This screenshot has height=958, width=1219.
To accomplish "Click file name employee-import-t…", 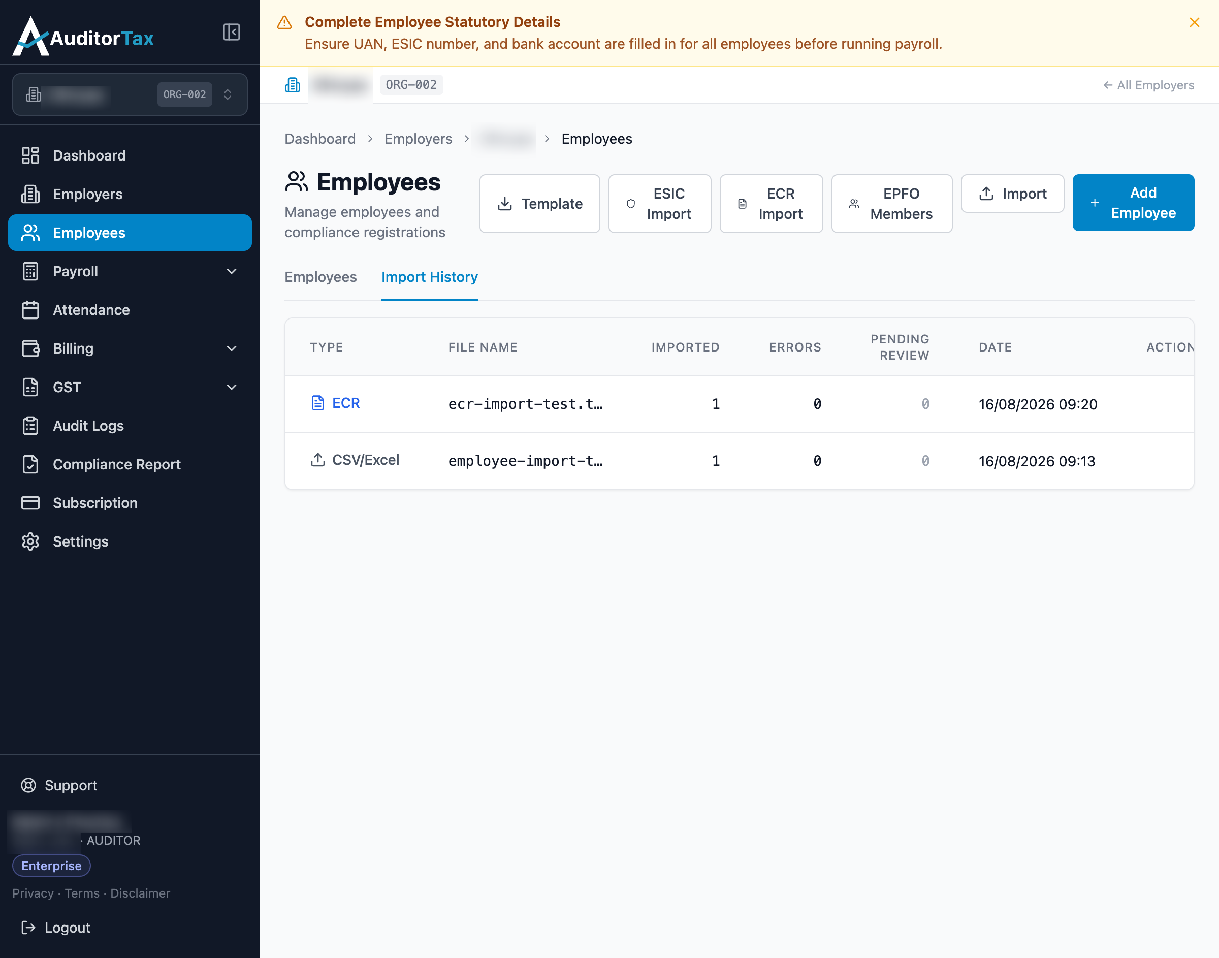I will click(525, 461).
